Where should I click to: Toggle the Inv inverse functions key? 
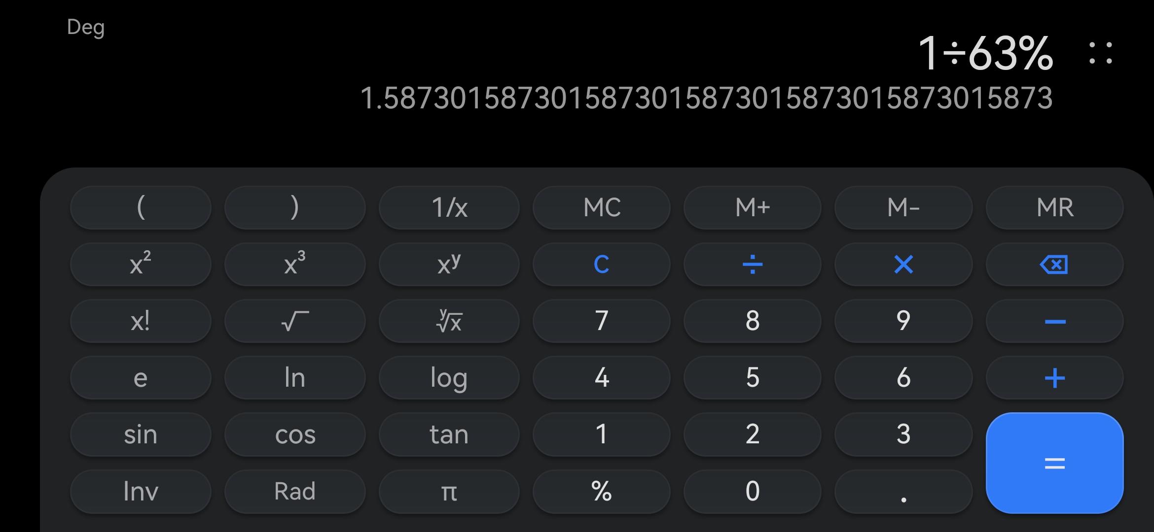click(141, 492)
